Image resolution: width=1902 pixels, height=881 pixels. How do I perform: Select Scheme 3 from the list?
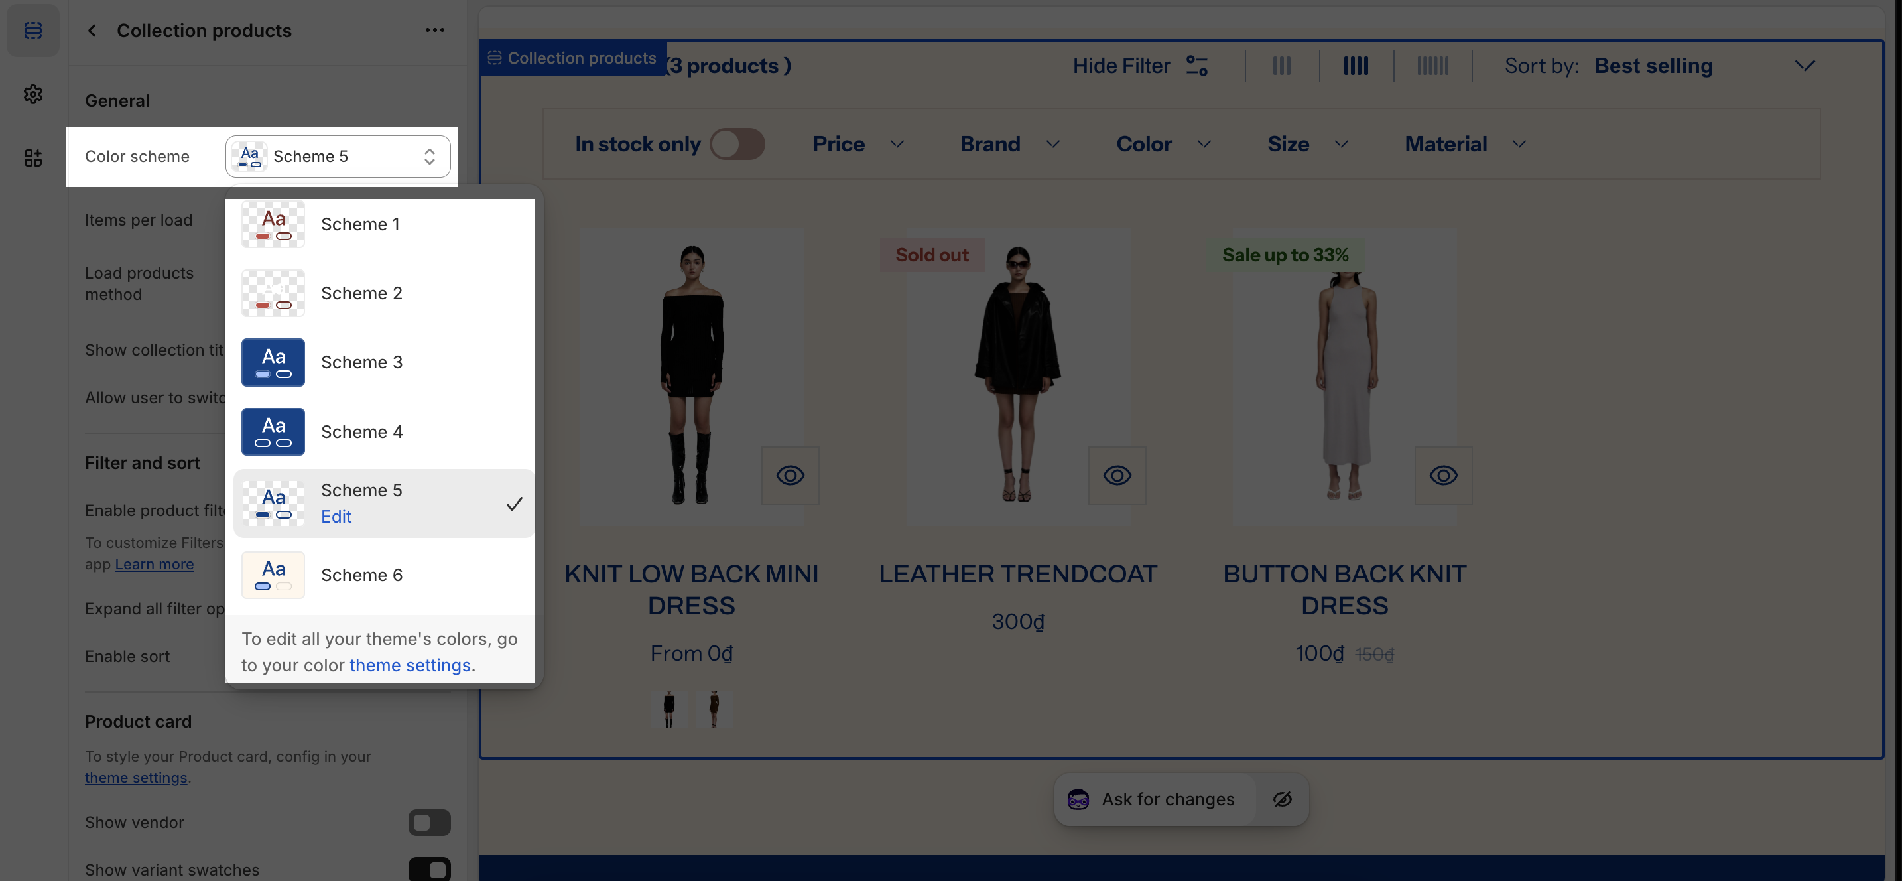point(361,362)
